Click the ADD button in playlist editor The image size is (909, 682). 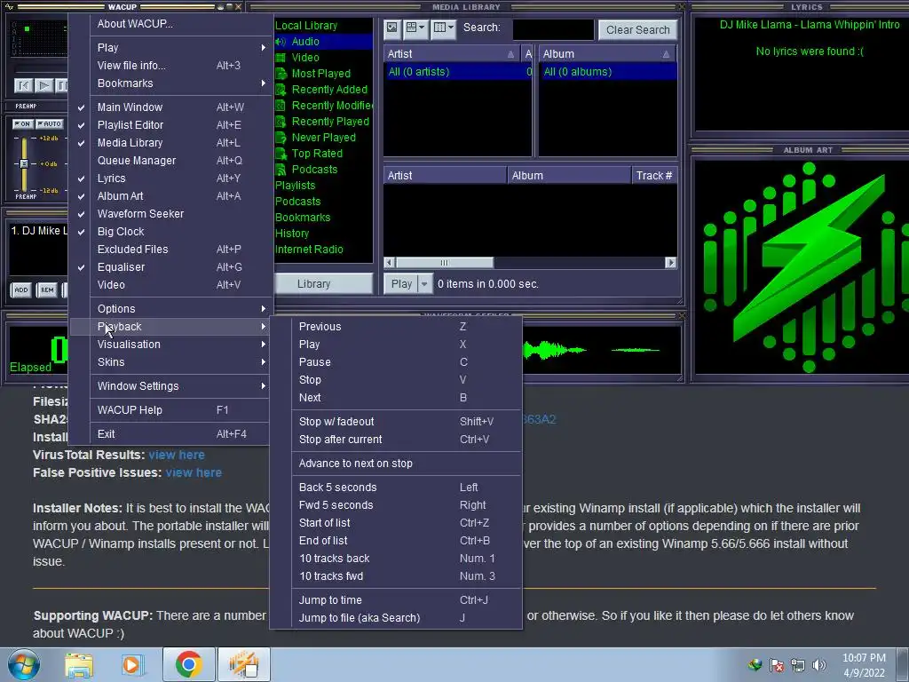(x=21, y=289)
